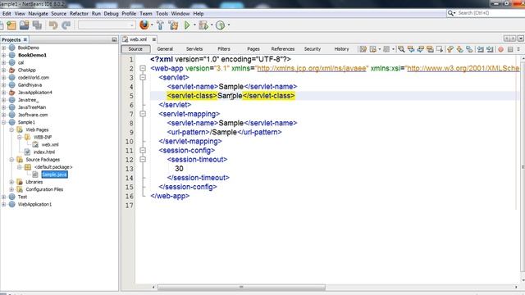Select the ChatApp project
525x295 pixels.
[27, 70]
